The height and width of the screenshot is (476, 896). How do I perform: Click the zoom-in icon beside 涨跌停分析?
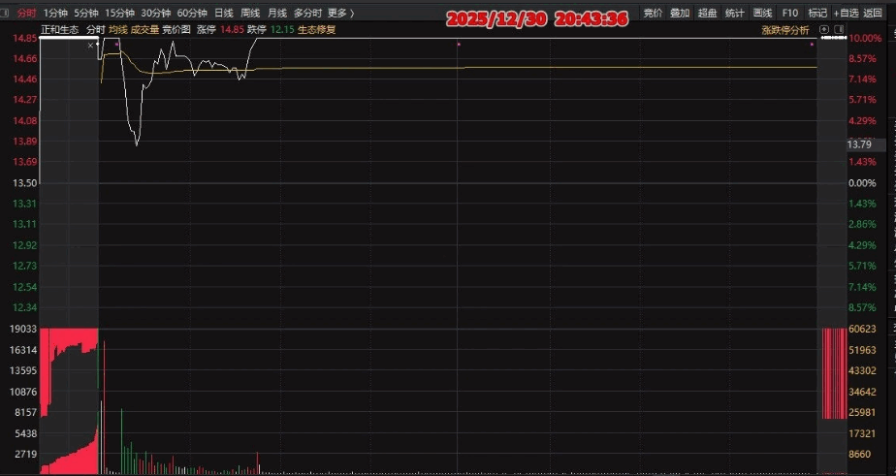pos(823,30)
